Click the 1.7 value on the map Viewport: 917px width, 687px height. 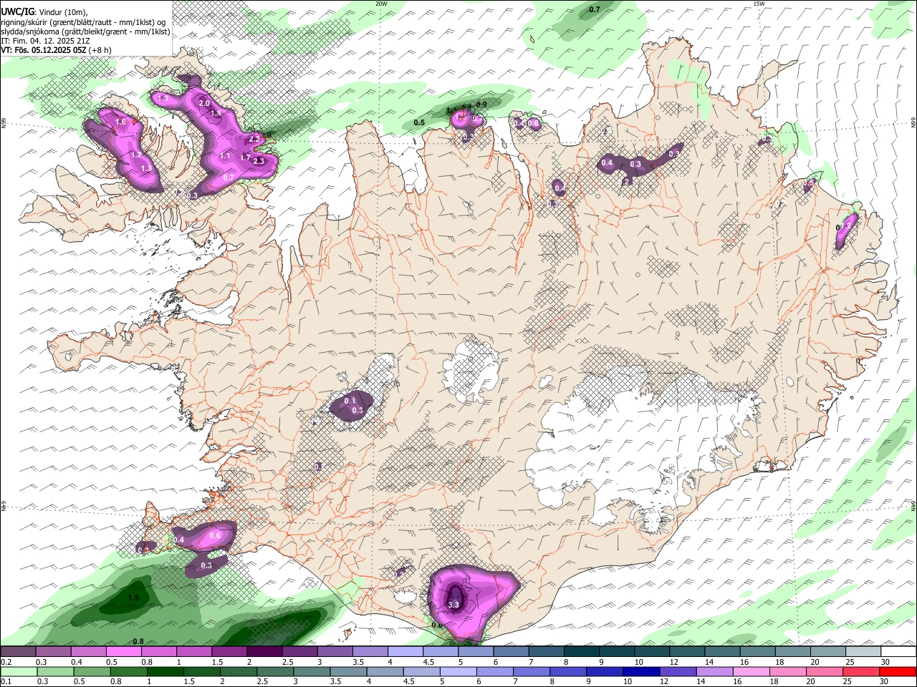tap(245, 157)
